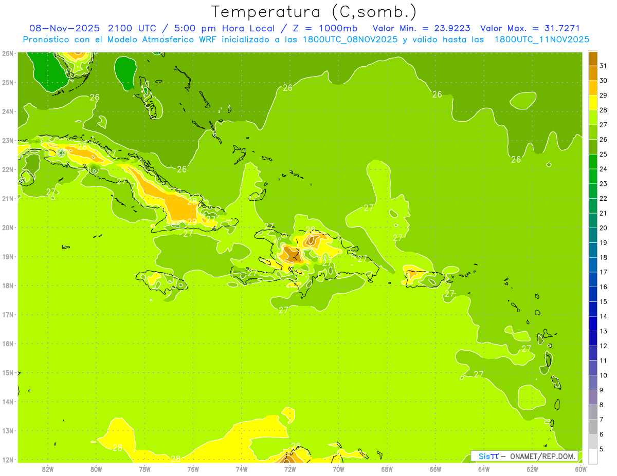Click the '64W' longitude axis label
617x476 pixels.
pos(484,469)
